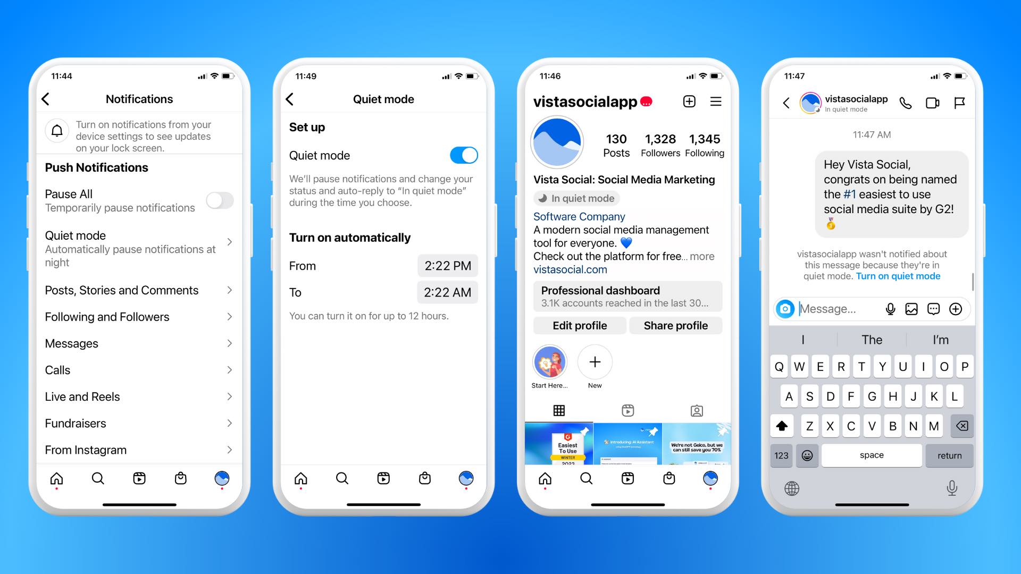Click Share profile button on vistasocialapp
1021x574 pixels.
click(675, 326)
